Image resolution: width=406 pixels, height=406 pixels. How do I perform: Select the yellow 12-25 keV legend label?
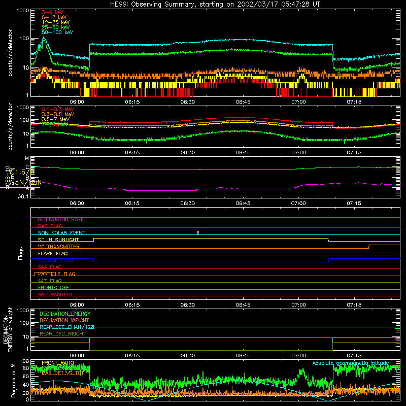[x=56, y=22]
